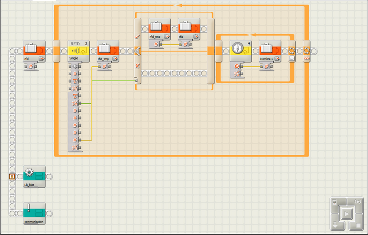Click the rfid write block inside the switch
Screen dimensions: 368x235
tap(189, 29)
